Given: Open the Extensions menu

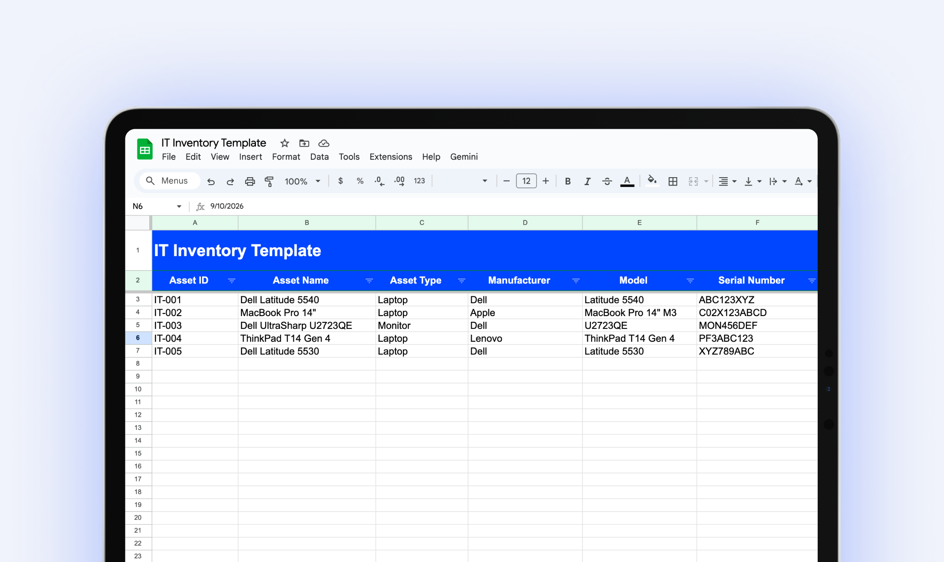Looking at the screenshot, I should (x=391, y=157).
